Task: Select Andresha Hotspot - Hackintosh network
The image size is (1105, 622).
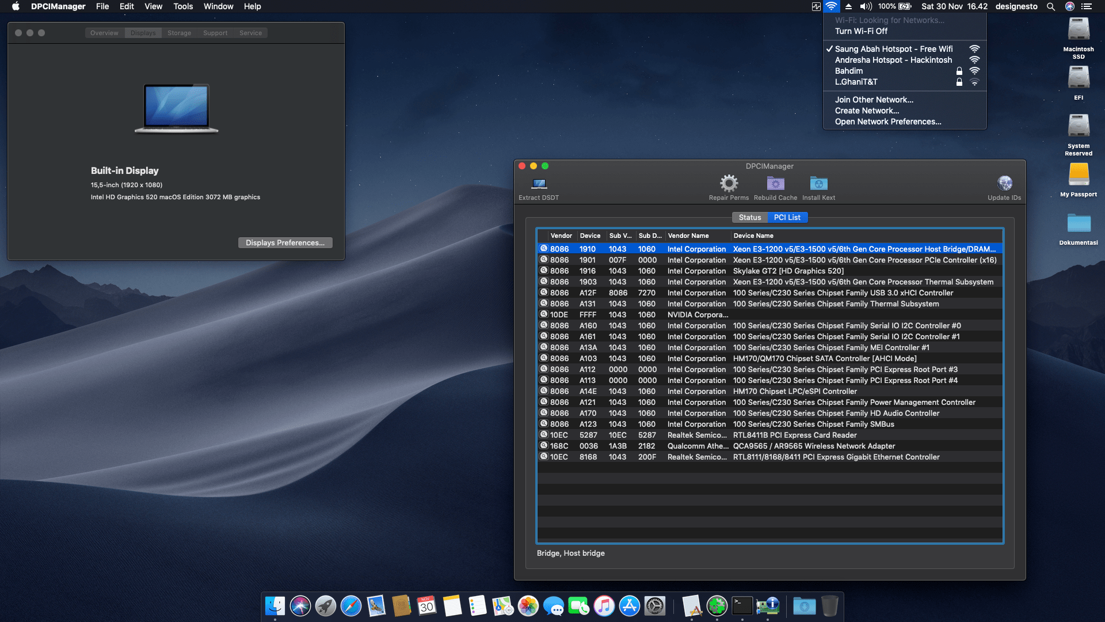Action: coord(894,60)
